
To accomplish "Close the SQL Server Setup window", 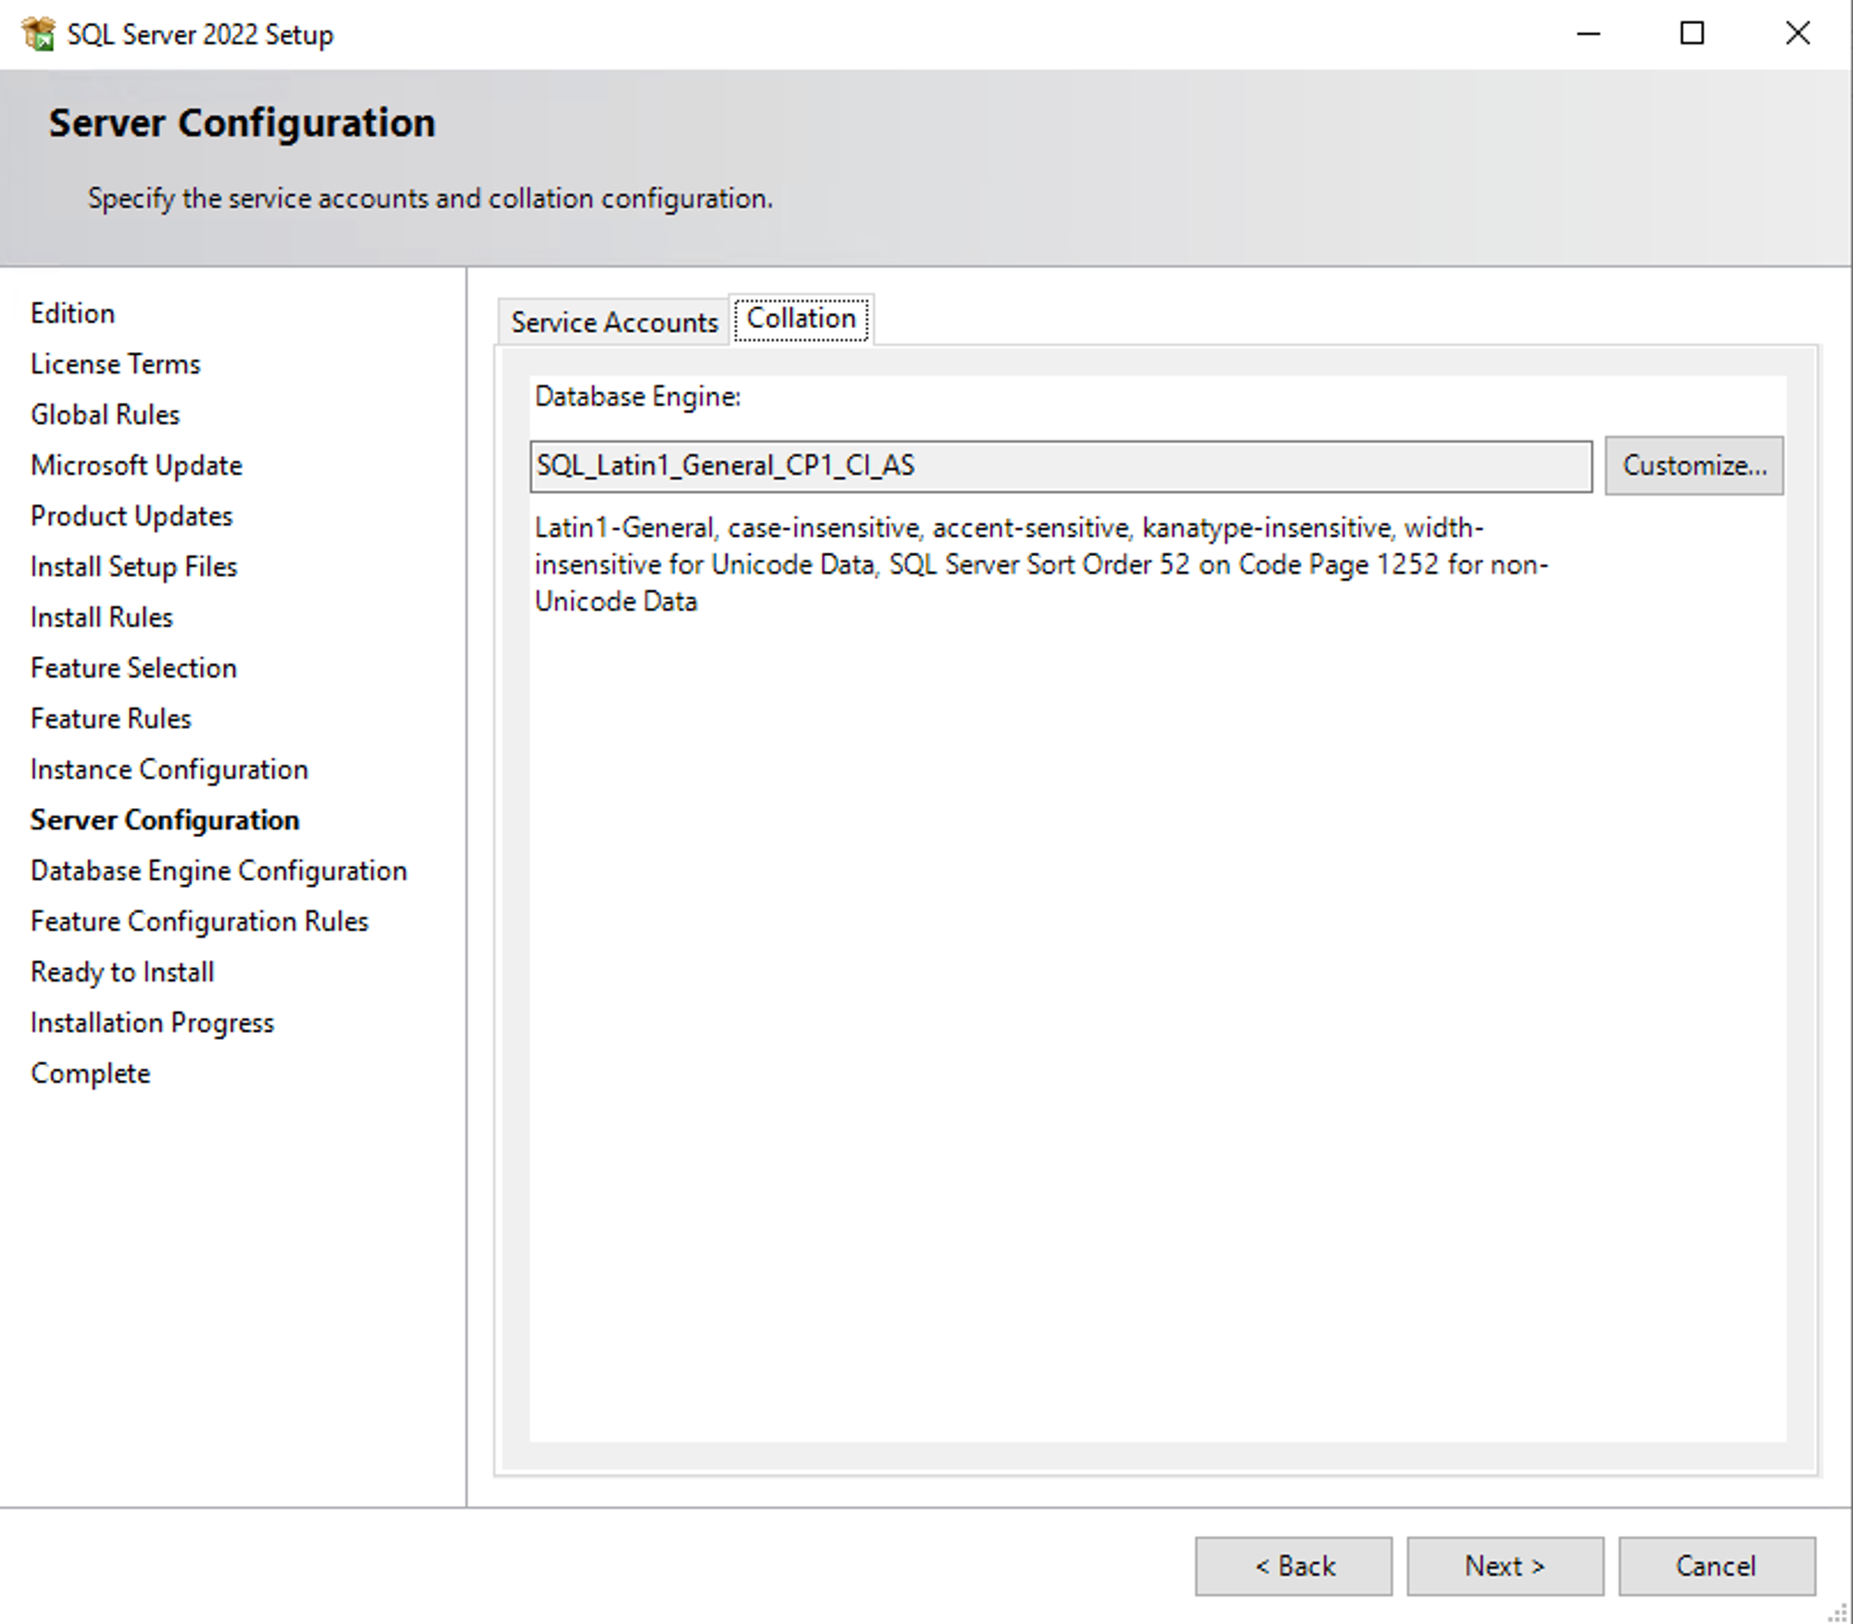I will [x=1796, y=34].
